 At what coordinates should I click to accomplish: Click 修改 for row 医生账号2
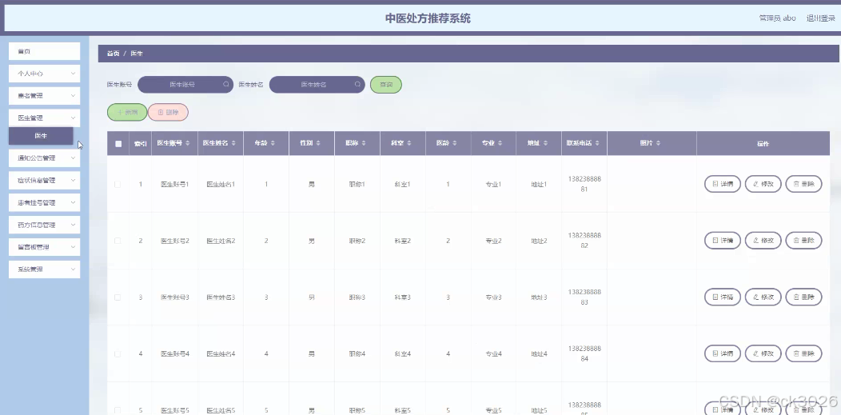click(x=763, y=241)
